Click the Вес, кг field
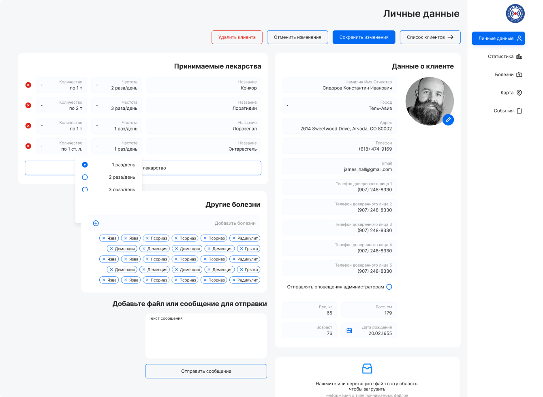This screenshot has width=543, height=397. click(309, 310)
